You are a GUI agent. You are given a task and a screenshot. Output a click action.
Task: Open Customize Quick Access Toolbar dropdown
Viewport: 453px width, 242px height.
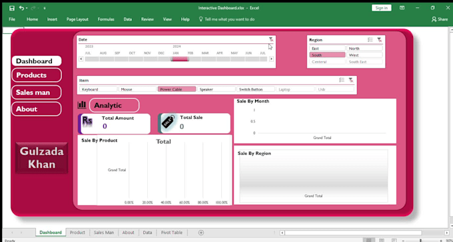45,9
